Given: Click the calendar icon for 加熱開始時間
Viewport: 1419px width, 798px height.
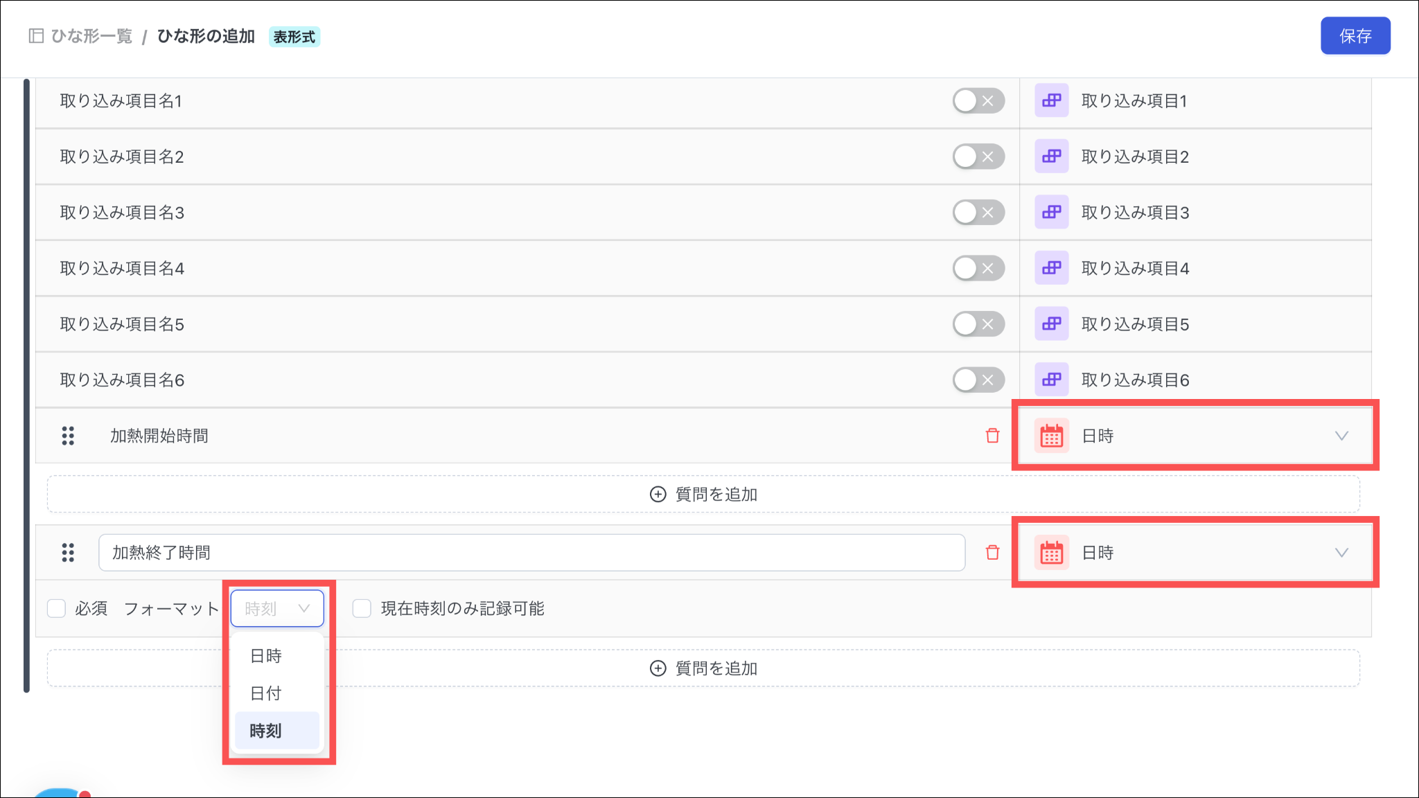Looking at the screenshot, I should (1051, 436).
